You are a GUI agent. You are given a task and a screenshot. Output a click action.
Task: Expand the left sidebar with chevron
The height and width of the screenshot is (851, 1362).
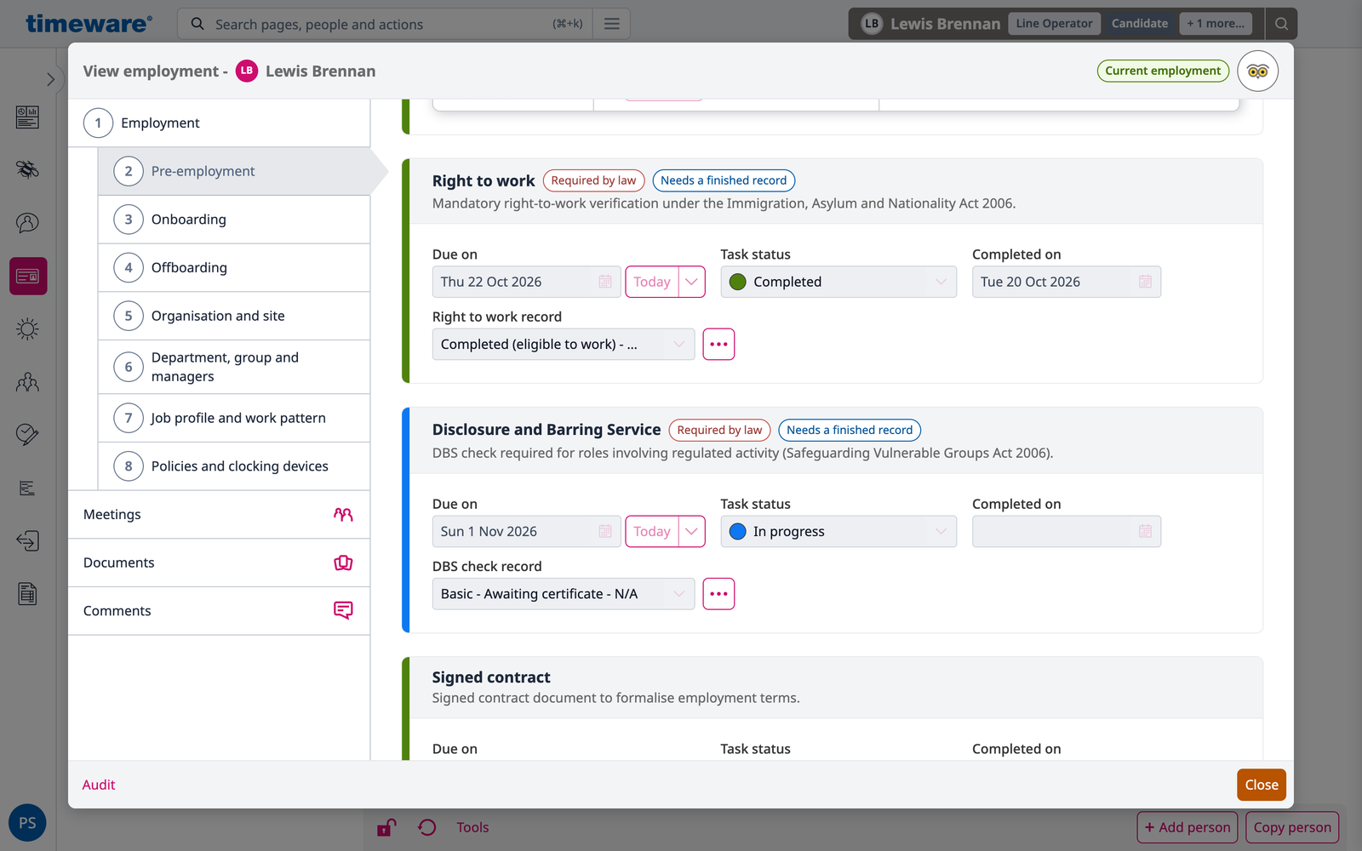point(50,79)
